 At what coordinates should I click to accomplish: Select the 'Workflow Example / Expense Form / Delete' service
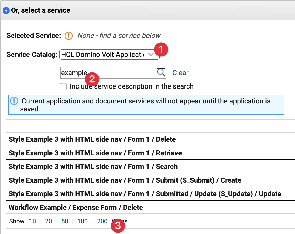[x=76, y=207]
